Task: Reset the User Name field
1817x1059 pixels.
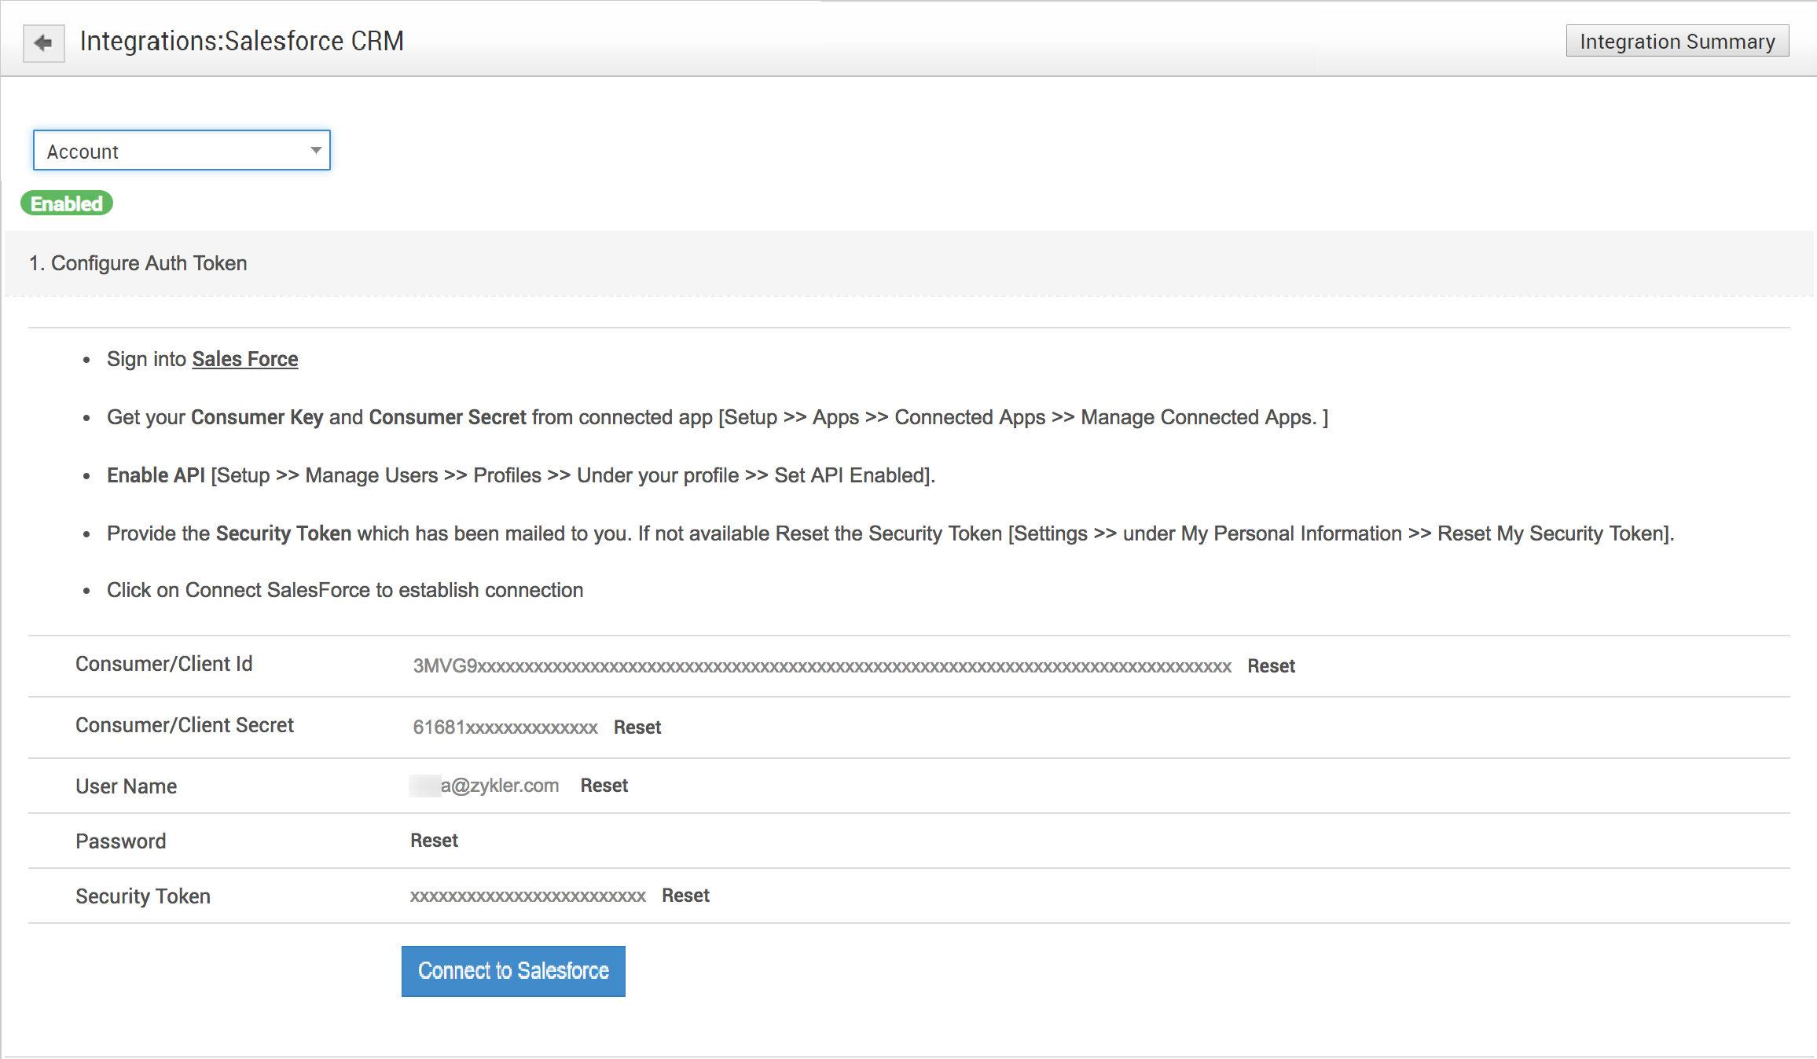Action: pyautogui.click(x=604, y=786)
